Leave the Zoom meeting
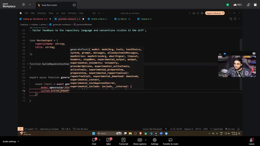 point(252,141)
